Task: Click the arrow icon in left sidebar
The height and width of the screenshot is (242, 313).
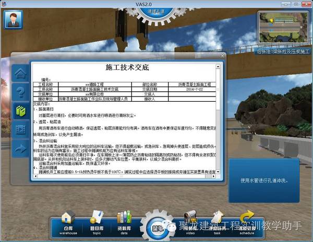Action: (20, 149)
